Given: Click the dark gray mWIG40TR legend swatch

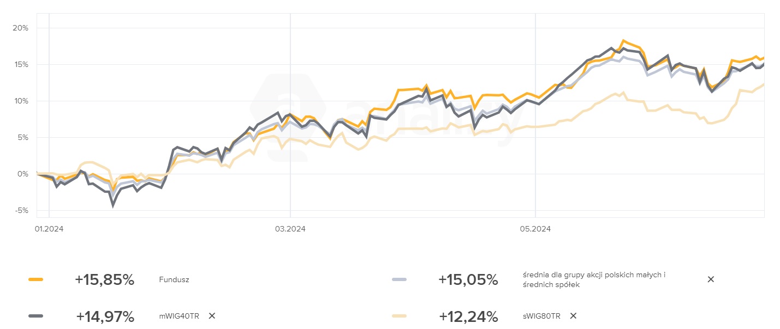Looking at the screenshot, I should pyautogui.click(x=35, y=316).
